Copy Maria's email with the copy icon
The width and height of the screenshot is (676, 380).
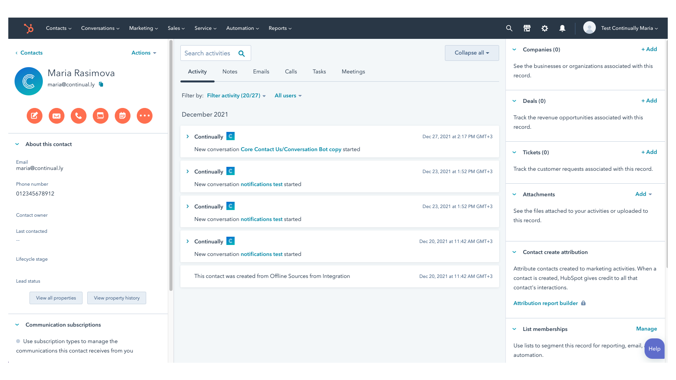(x=101, y=84)
